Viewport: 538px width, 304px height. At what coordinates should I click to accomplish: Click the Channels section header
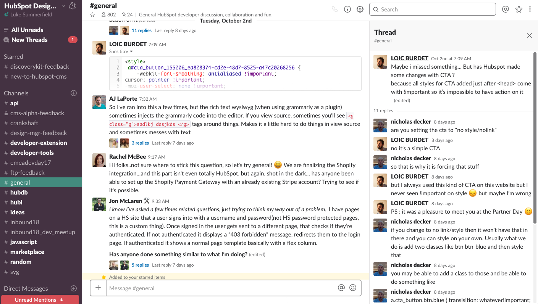point(16,93)
